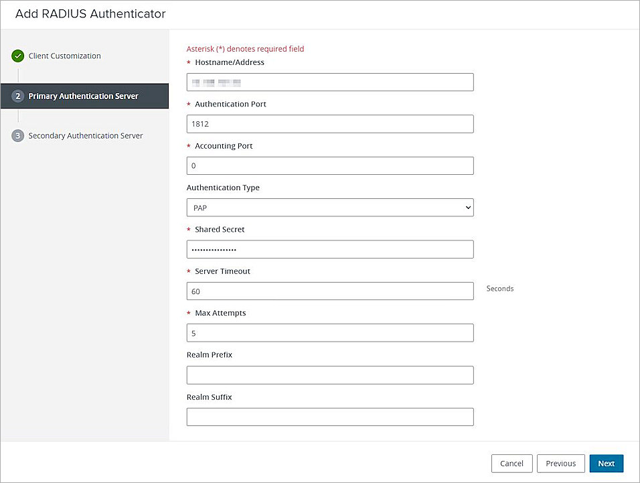Select PAP in the Authentication Type selector

[329, 207]
